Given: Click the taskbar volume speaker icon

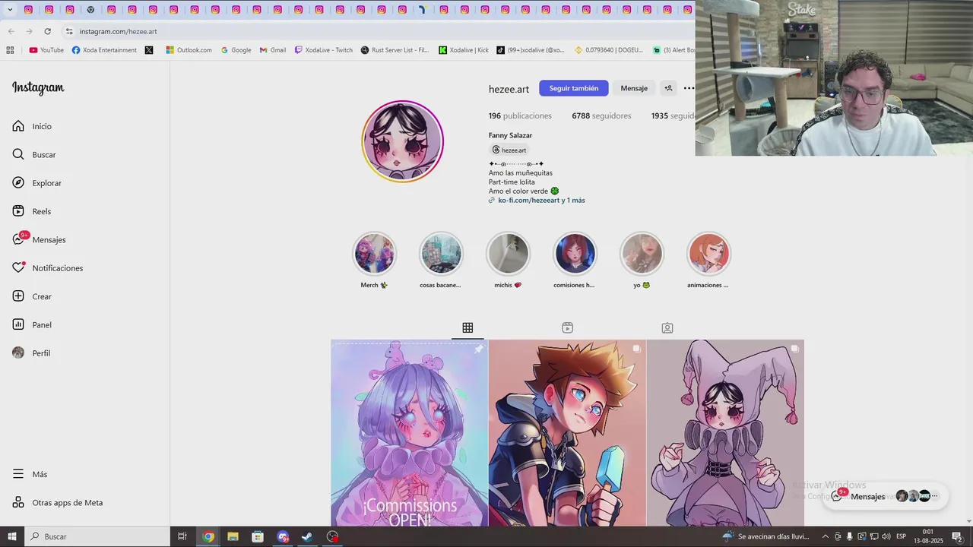Looking at the screenshot, I should (886, 536).
